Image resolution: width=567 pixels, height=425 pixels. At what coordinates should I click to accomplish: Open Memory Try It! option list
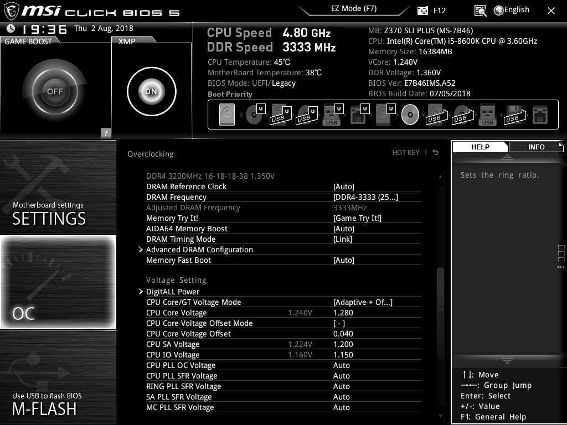pos(283,218)
